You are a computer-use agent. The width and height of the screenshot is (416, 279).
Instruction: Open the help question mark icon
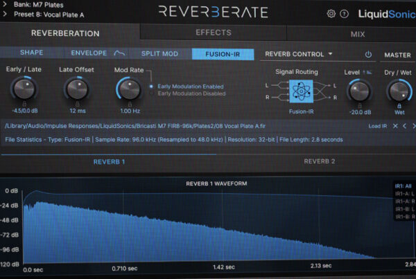344,14
